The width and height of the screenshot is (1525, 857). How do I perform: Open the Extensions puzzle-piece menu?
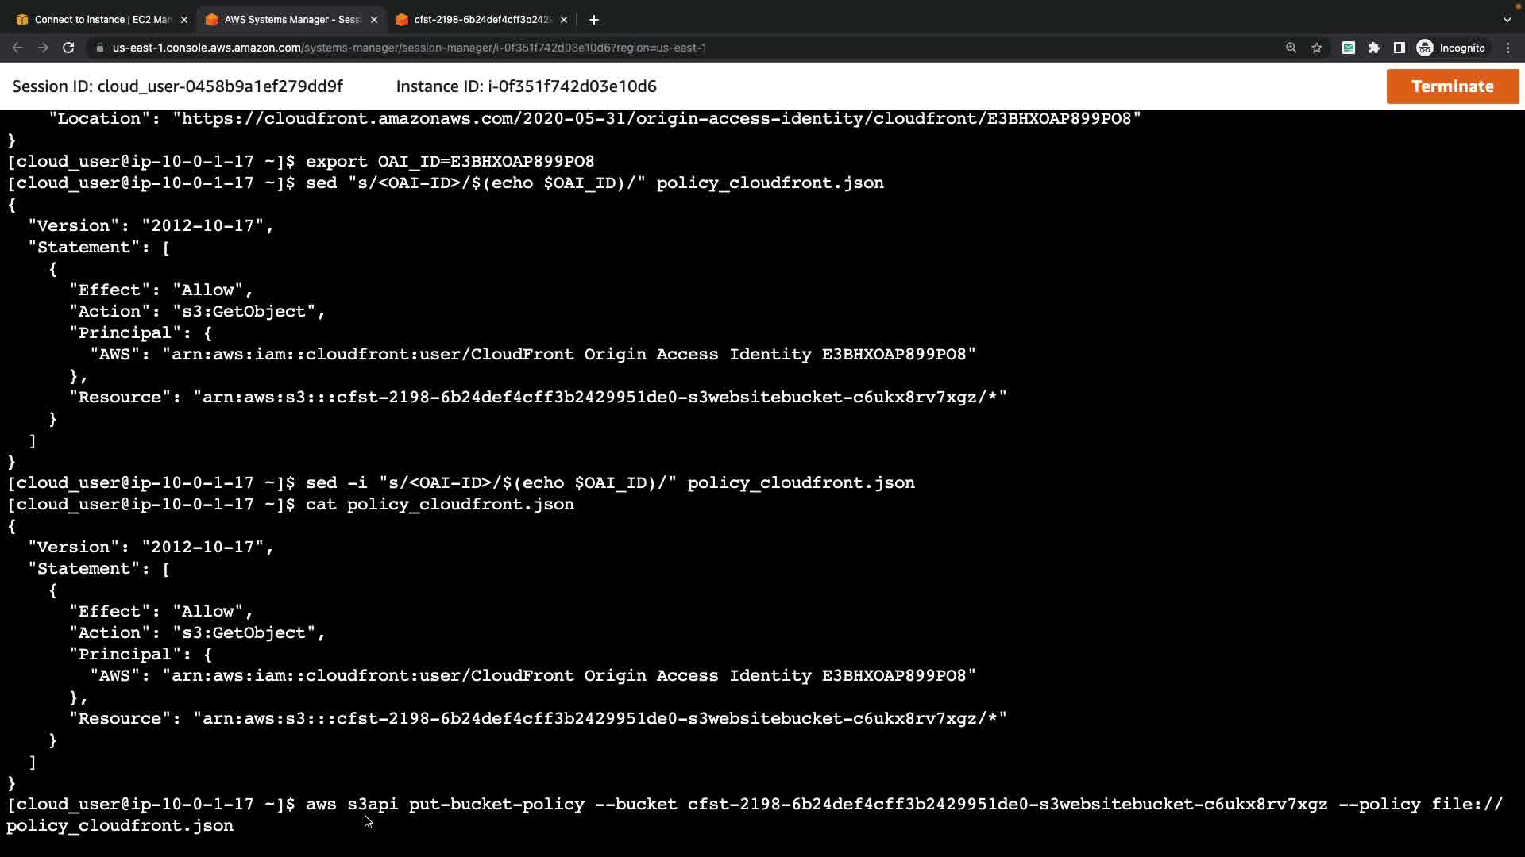tap(1374, 48)
